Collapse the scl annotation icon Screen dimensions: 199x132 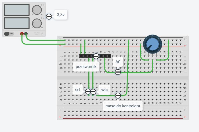pos(88,92)
